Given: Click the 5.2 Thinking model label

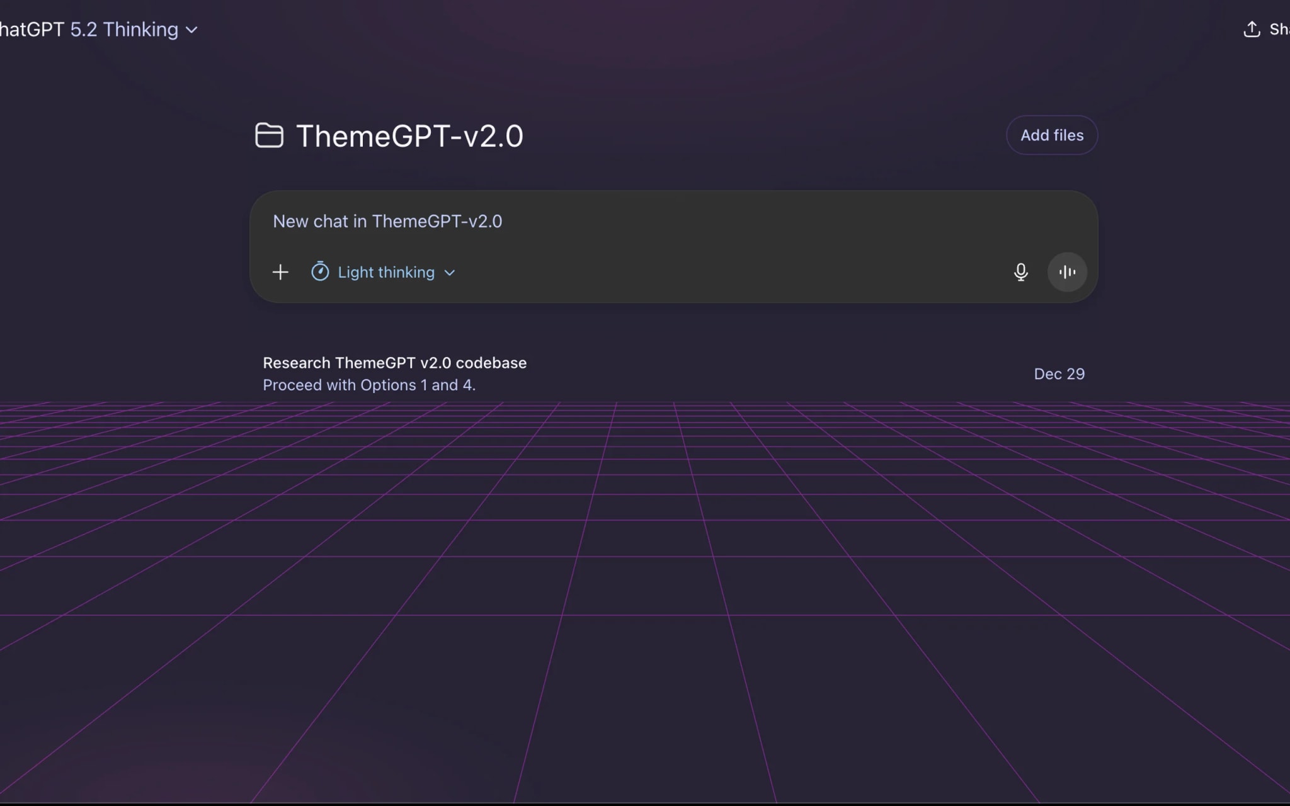Looking at the screenshot, I should 124,30.
